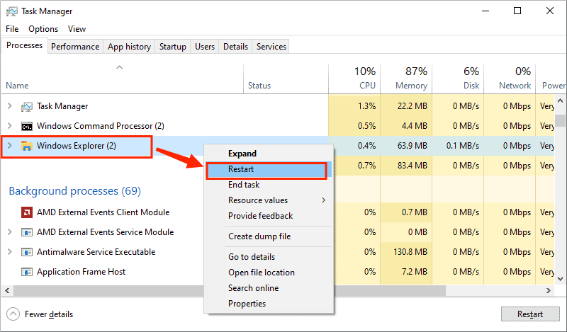The width and height of the screenshot is (567, 332).
Task: Click the Fewer details link
Action: pos(49,314)
